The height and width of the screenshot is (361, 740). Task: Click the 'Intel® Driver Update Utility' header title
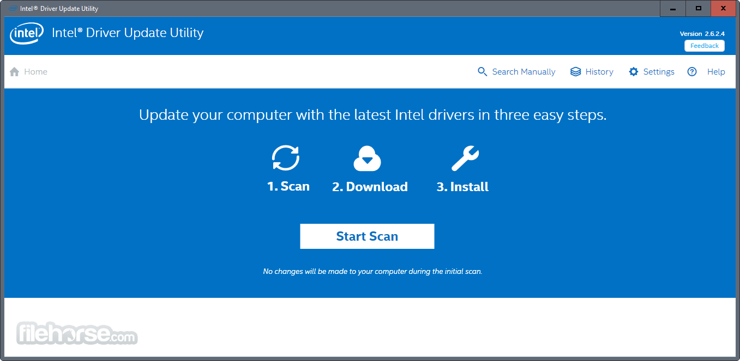pyautogui.click(x=128, y=33)
